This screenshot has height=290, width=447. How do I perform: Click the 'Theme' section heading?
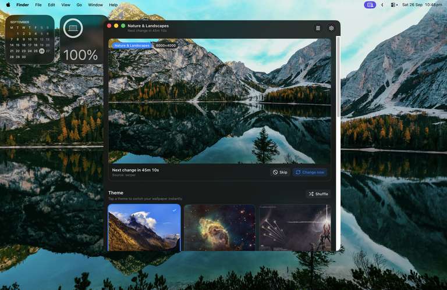click(x=116, y=193)
